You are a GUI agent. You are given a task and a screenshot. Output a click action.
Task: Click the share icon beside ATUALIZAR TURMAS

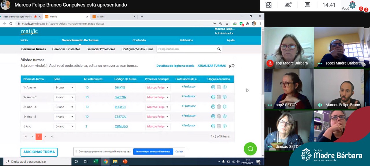pos(232,66)
